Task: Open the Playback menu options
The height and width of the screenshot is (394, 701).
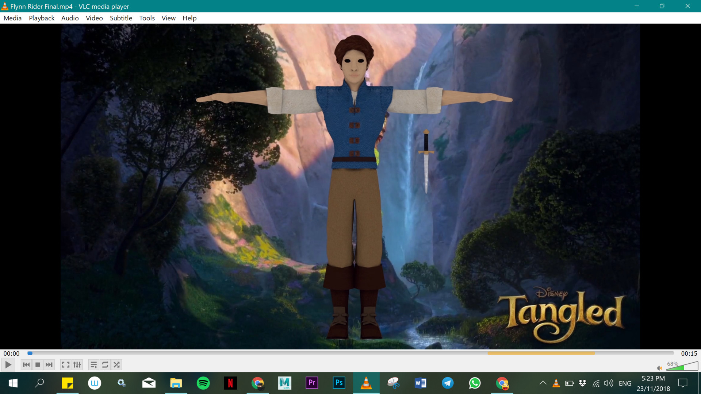Action: pos(41,18)
